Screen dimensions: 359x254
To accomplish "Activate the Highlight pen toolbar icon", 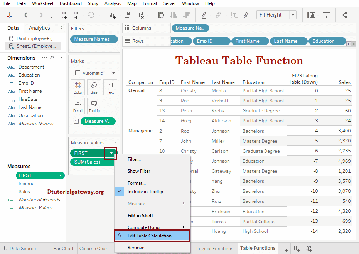I will click(x=205, y=15).
